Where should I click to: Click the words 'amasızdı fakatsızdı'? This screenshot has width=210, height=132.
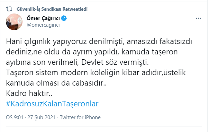click(159, 42)
